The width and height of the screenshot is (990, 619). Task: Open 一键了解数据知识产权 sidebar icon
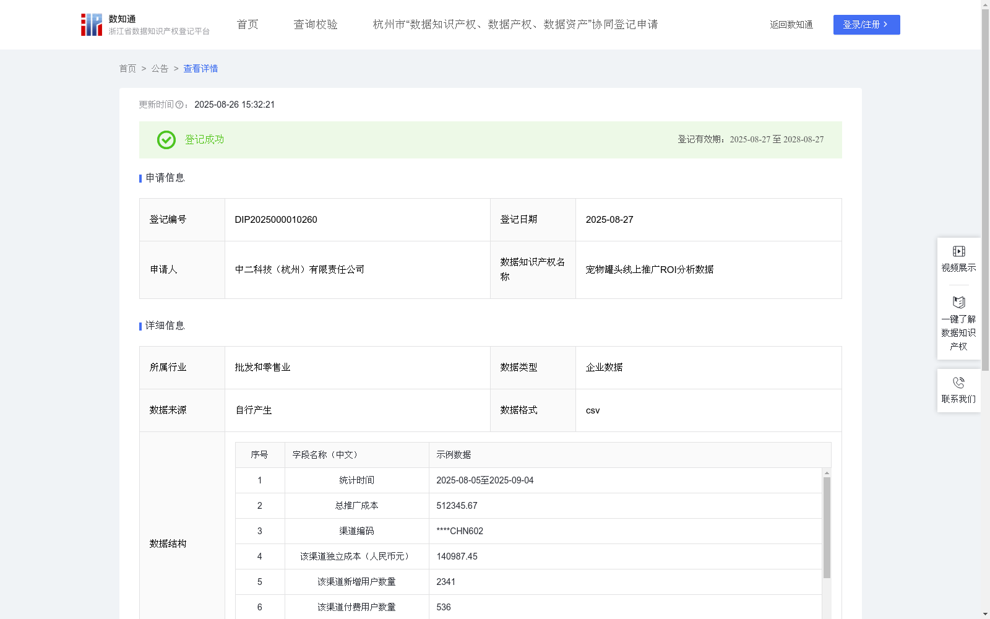pyautogui.click(x=958, y=303)
